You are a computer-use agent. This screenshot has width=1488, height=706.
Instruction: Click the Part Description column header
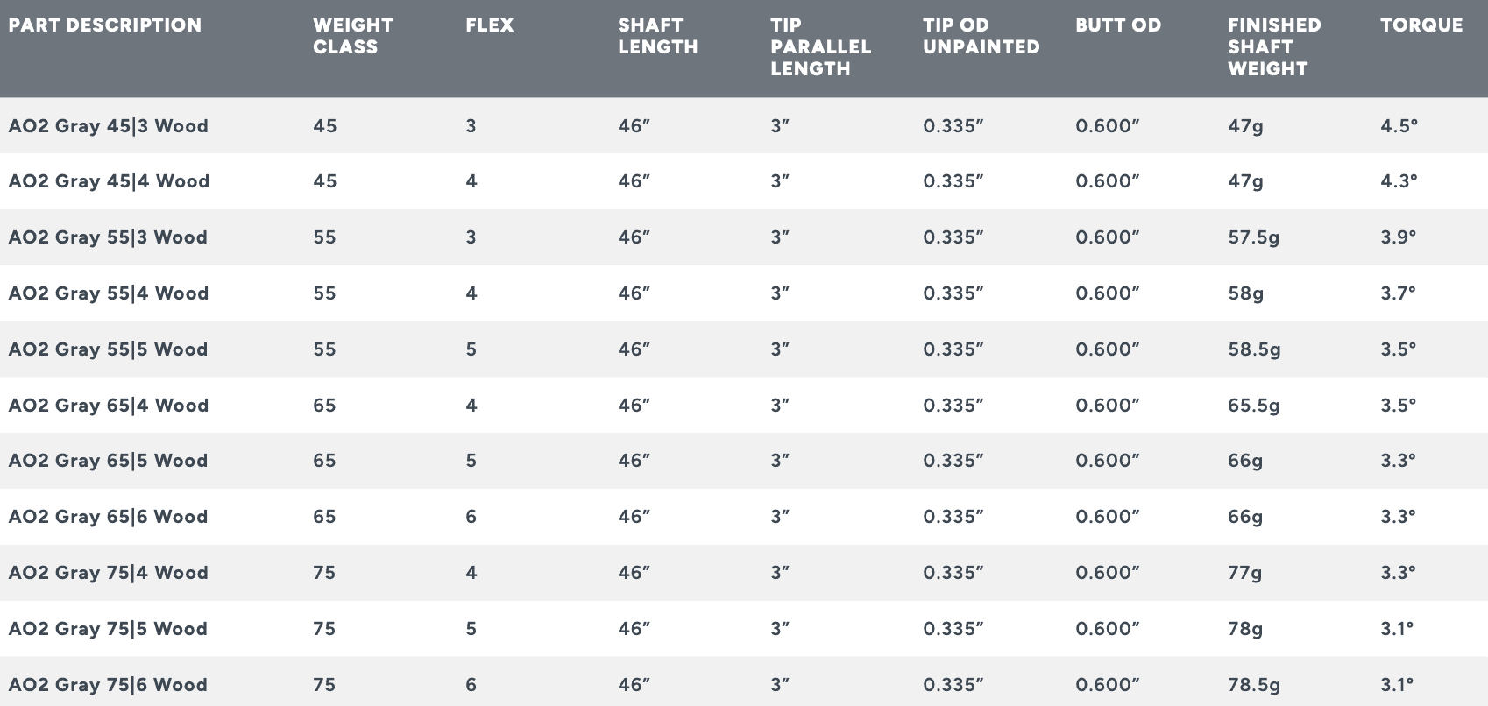(105, 25)
